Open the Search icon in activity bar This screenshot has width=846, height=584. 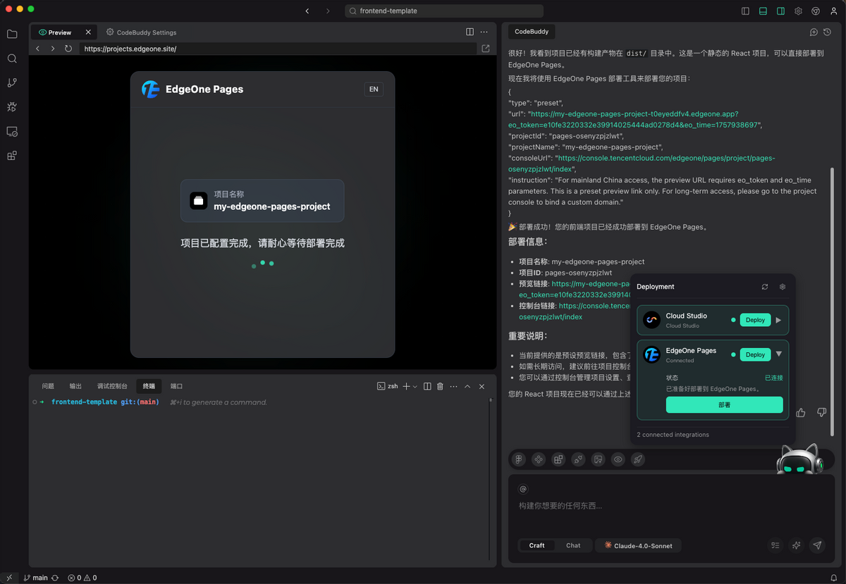tap(11, 58)
